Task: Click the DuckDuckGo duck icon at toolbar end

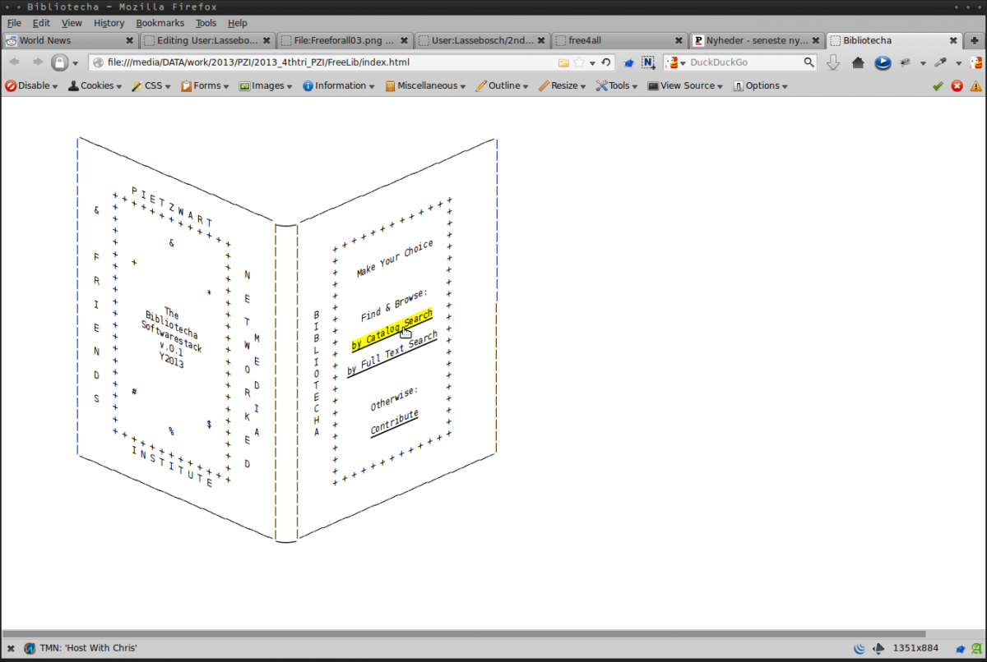Action: [x=975, y=62]
